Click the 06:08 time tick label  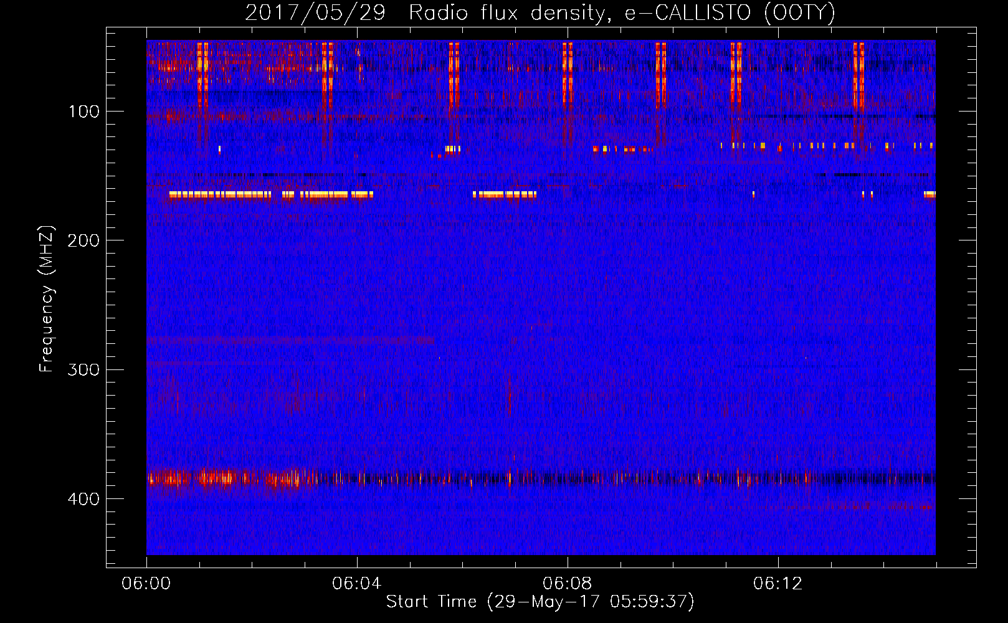tap(567, 584)
